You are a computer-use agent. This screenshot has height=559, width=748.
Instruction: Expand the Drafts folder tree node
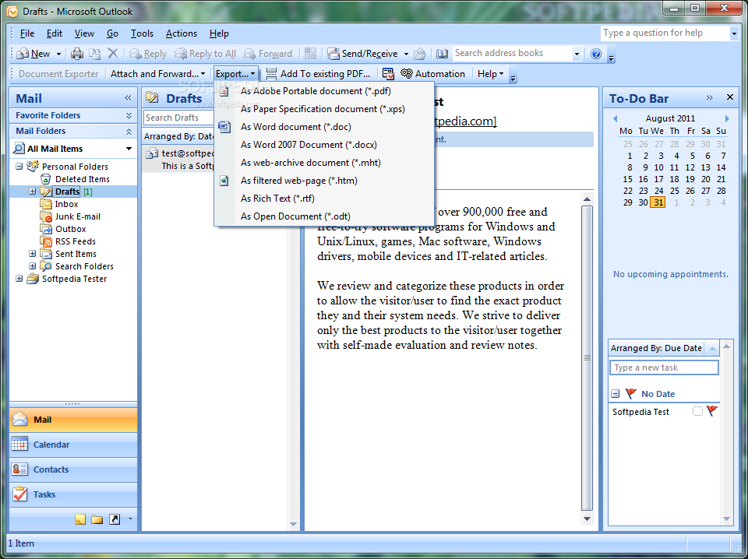(33, 192)
